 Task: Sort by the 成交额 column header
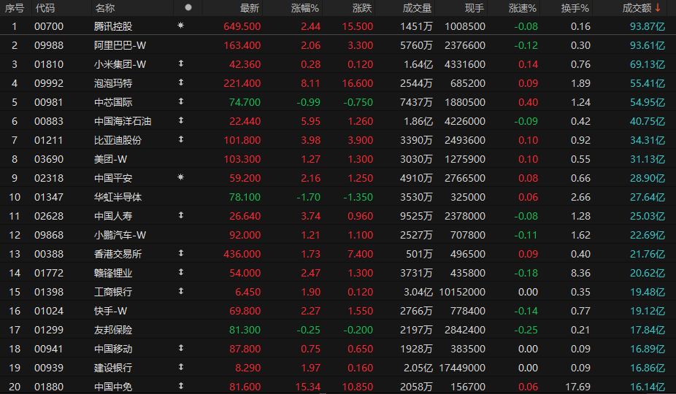coord(637,8)
